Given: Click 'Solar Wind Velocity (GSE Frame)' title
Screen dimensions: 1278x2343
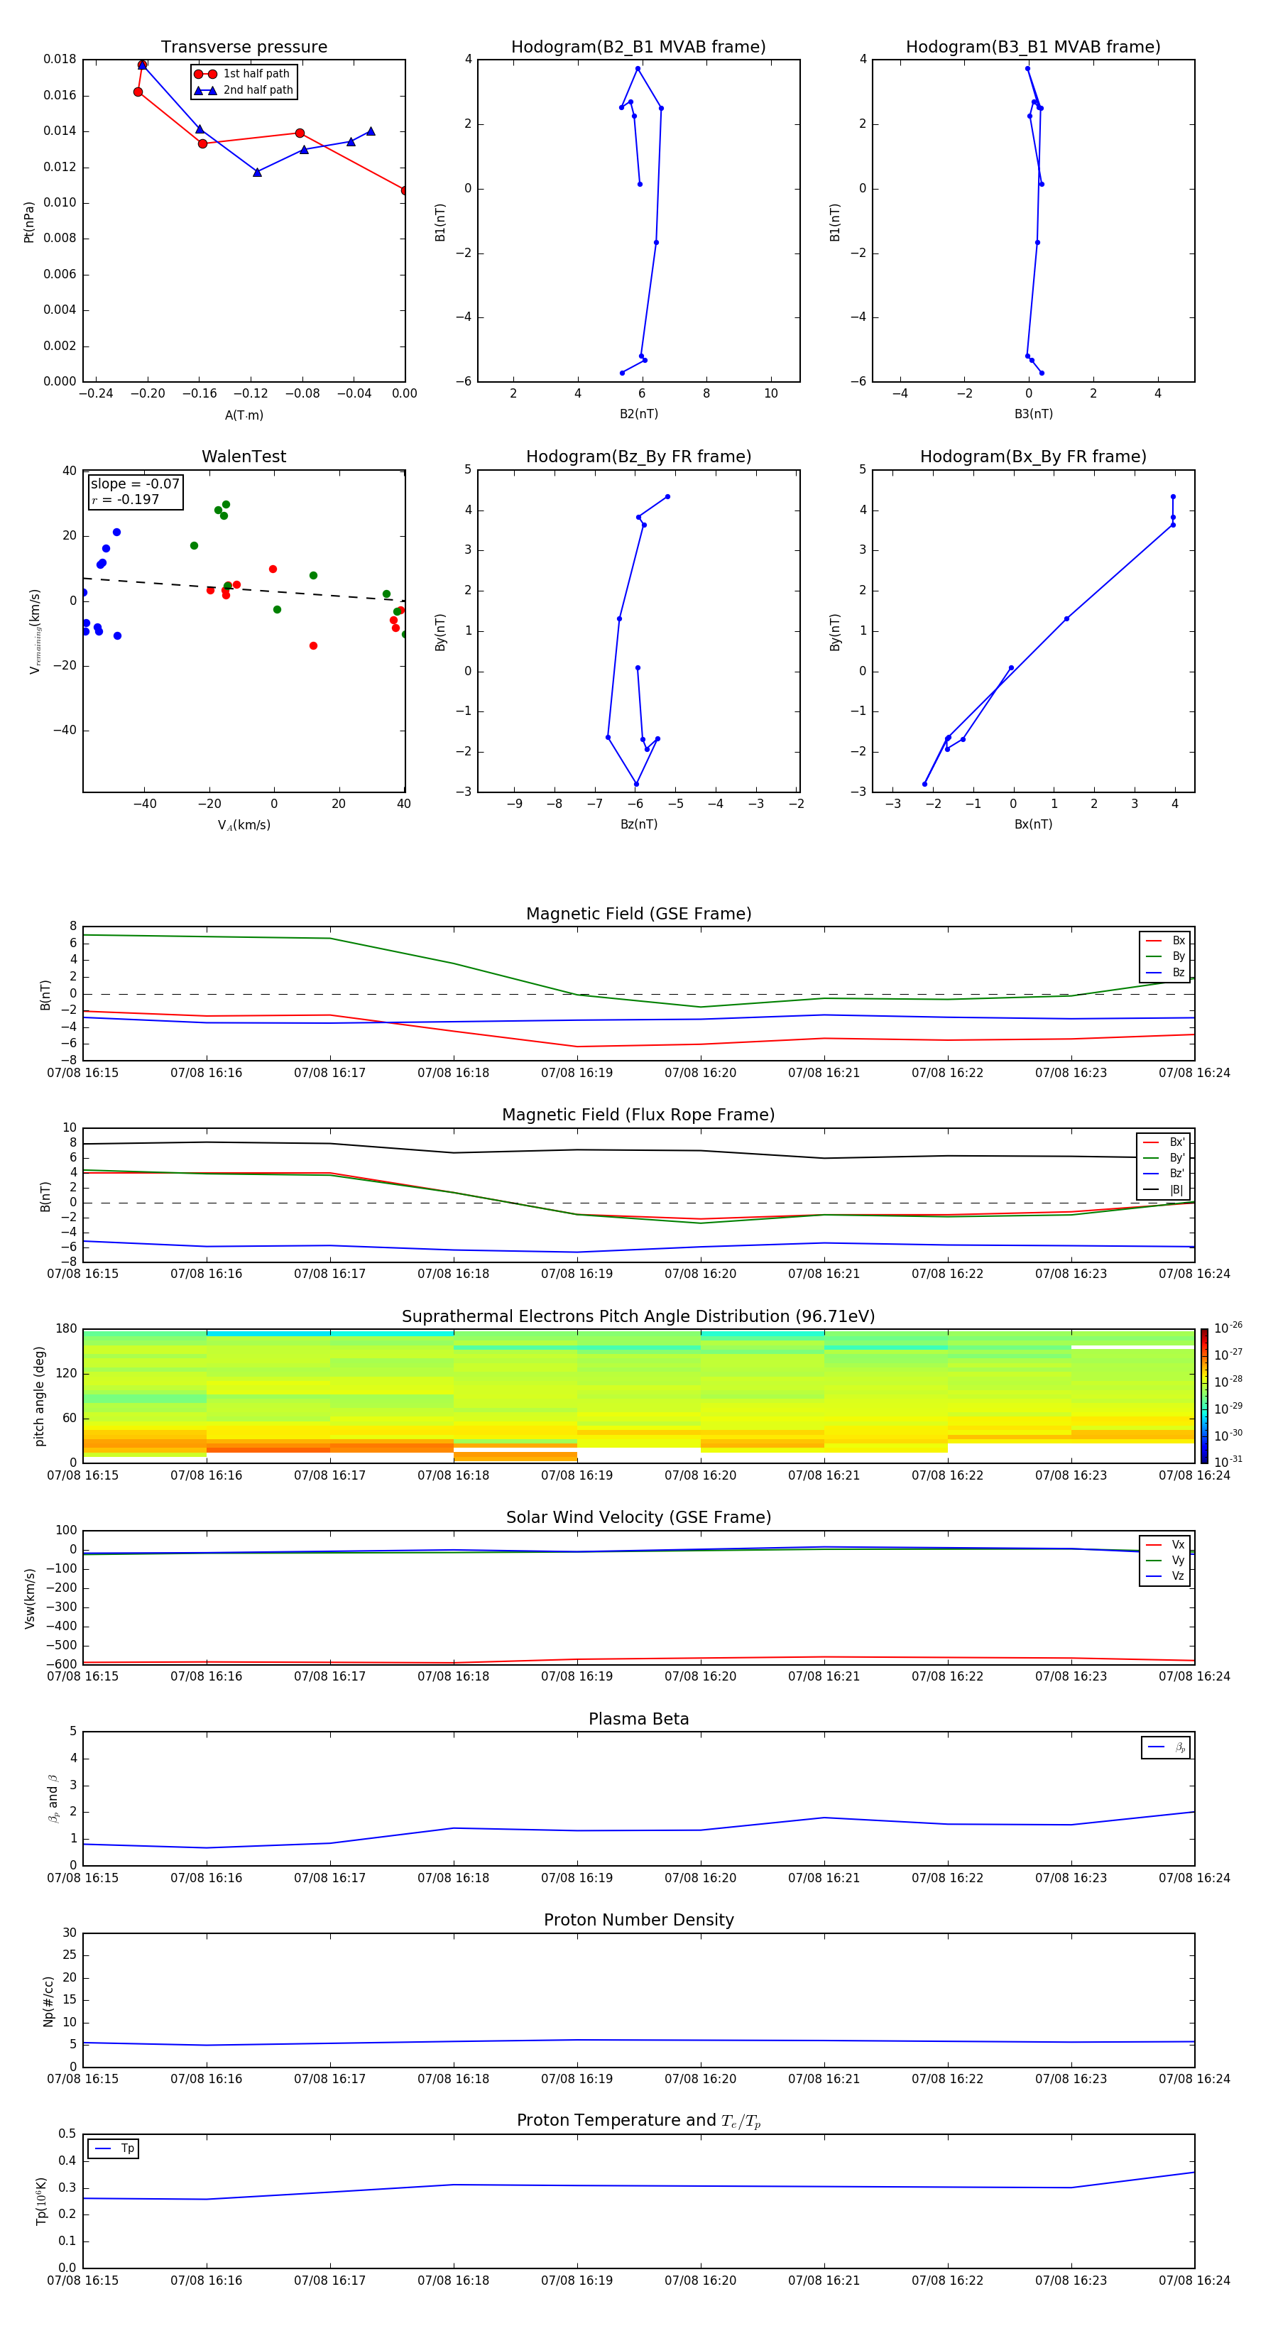Looking at the screenshot, I should click(x=638, y=1518).
